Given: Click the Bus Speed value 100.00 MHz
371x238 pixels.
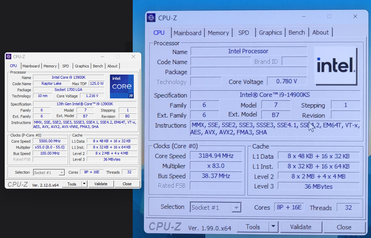Looking at the screenshot, I should [x=50, y=153].
